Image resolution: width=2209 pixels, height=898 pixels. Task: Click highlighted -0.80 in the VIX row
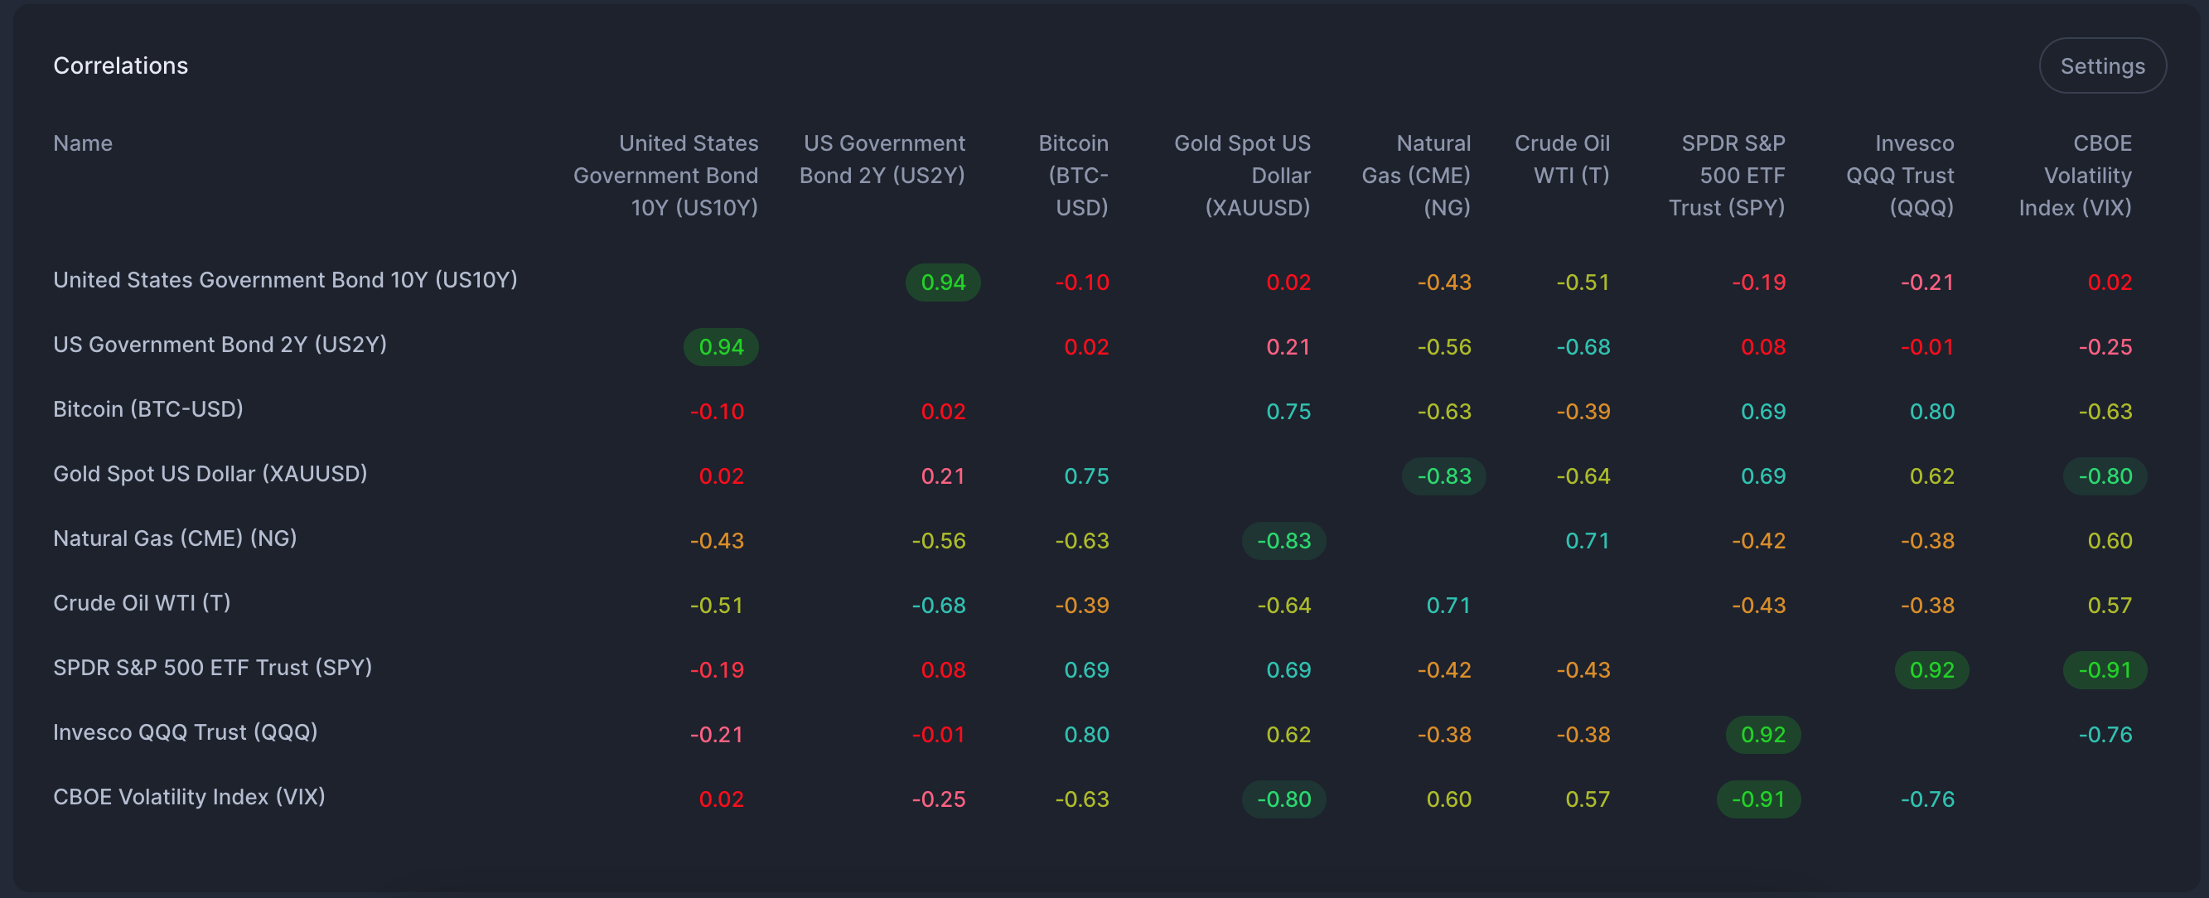1283,799
